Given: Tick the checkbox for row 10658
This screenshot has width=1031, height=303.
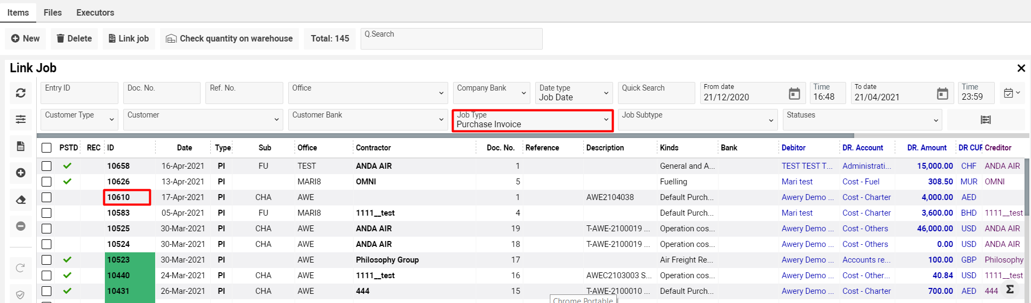Looking at the screenshot, I should click(46, 166).
